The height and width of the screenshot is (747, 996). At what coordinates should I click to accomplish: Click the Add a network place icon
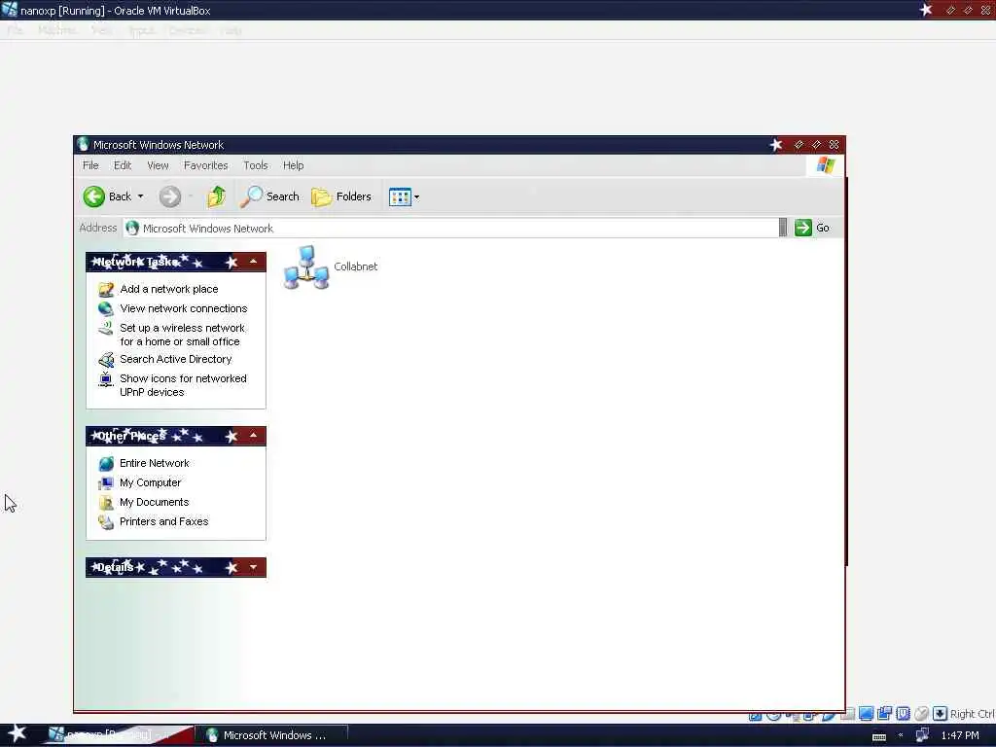coord(105,290)
